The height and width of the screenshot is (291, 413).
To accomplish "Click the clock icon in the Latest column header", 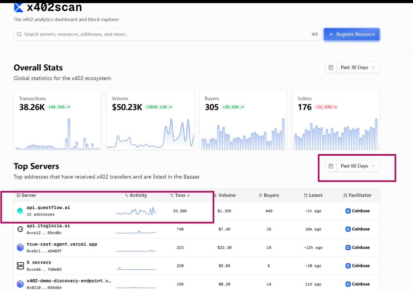I will tap(306, 195).
